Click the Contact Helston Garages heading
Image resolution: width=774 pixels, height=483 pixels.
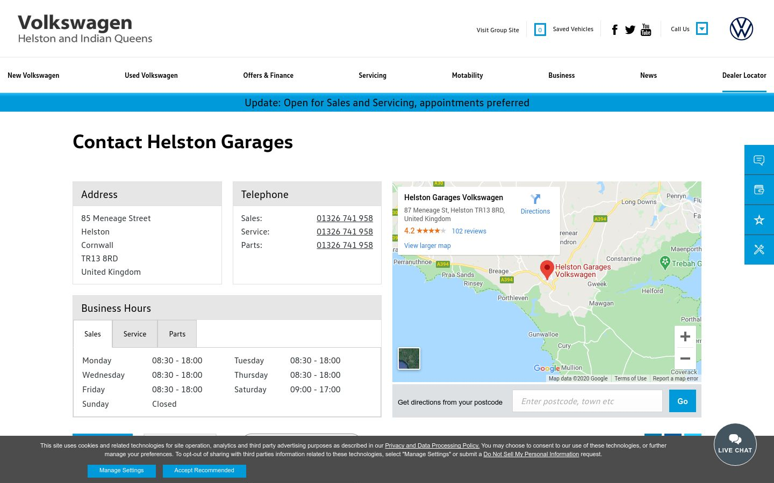tap(183, 142)
